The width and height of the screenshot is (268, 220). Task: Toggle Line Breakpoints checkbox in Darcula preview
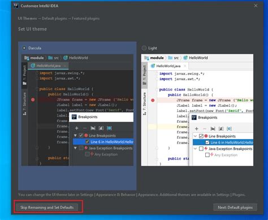pos(81,135)
